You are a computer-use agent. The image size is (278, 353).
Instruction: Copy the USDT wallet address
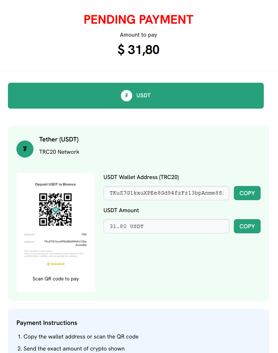(x=247, y=193)
